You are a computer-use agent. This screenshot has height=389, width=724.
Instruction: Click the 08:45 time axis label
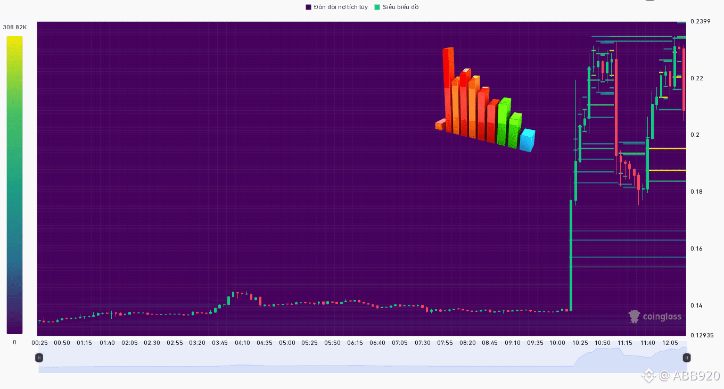(490, 343)
